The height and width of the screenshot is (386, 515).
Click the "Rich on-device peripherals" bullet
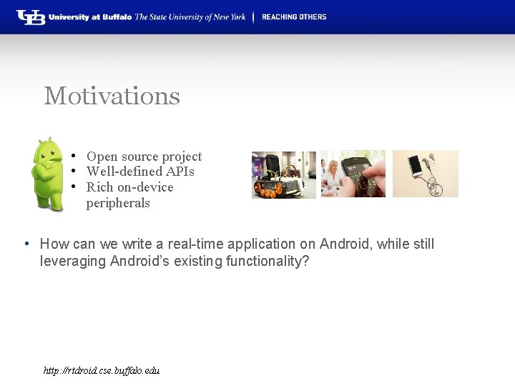129,195
